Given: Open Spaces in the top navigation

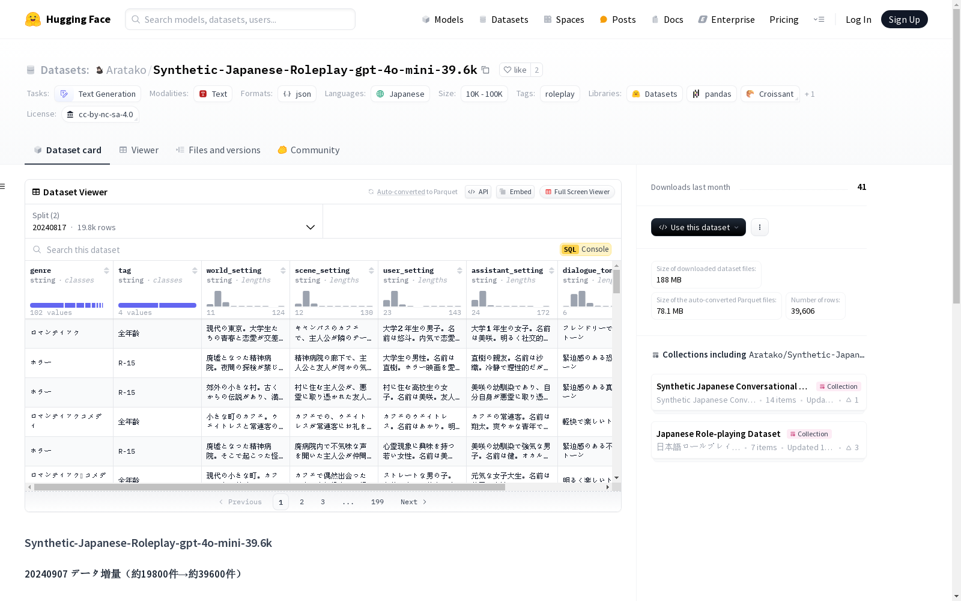Looking at the screenshot, I should pos(564,19).
